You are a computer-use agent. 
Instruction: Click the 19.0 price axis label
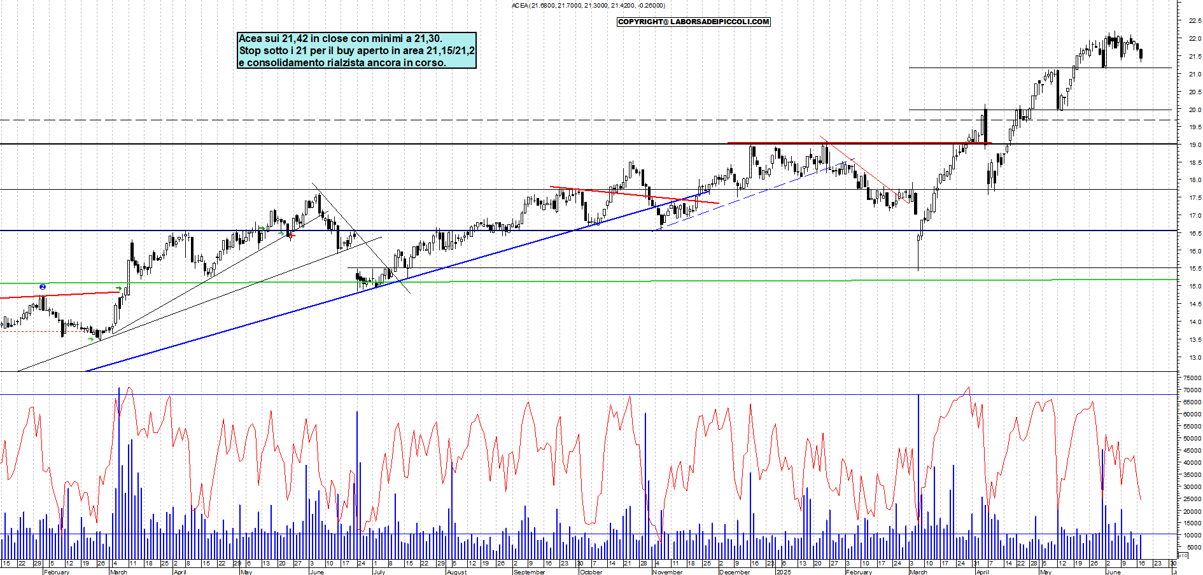1195,145
